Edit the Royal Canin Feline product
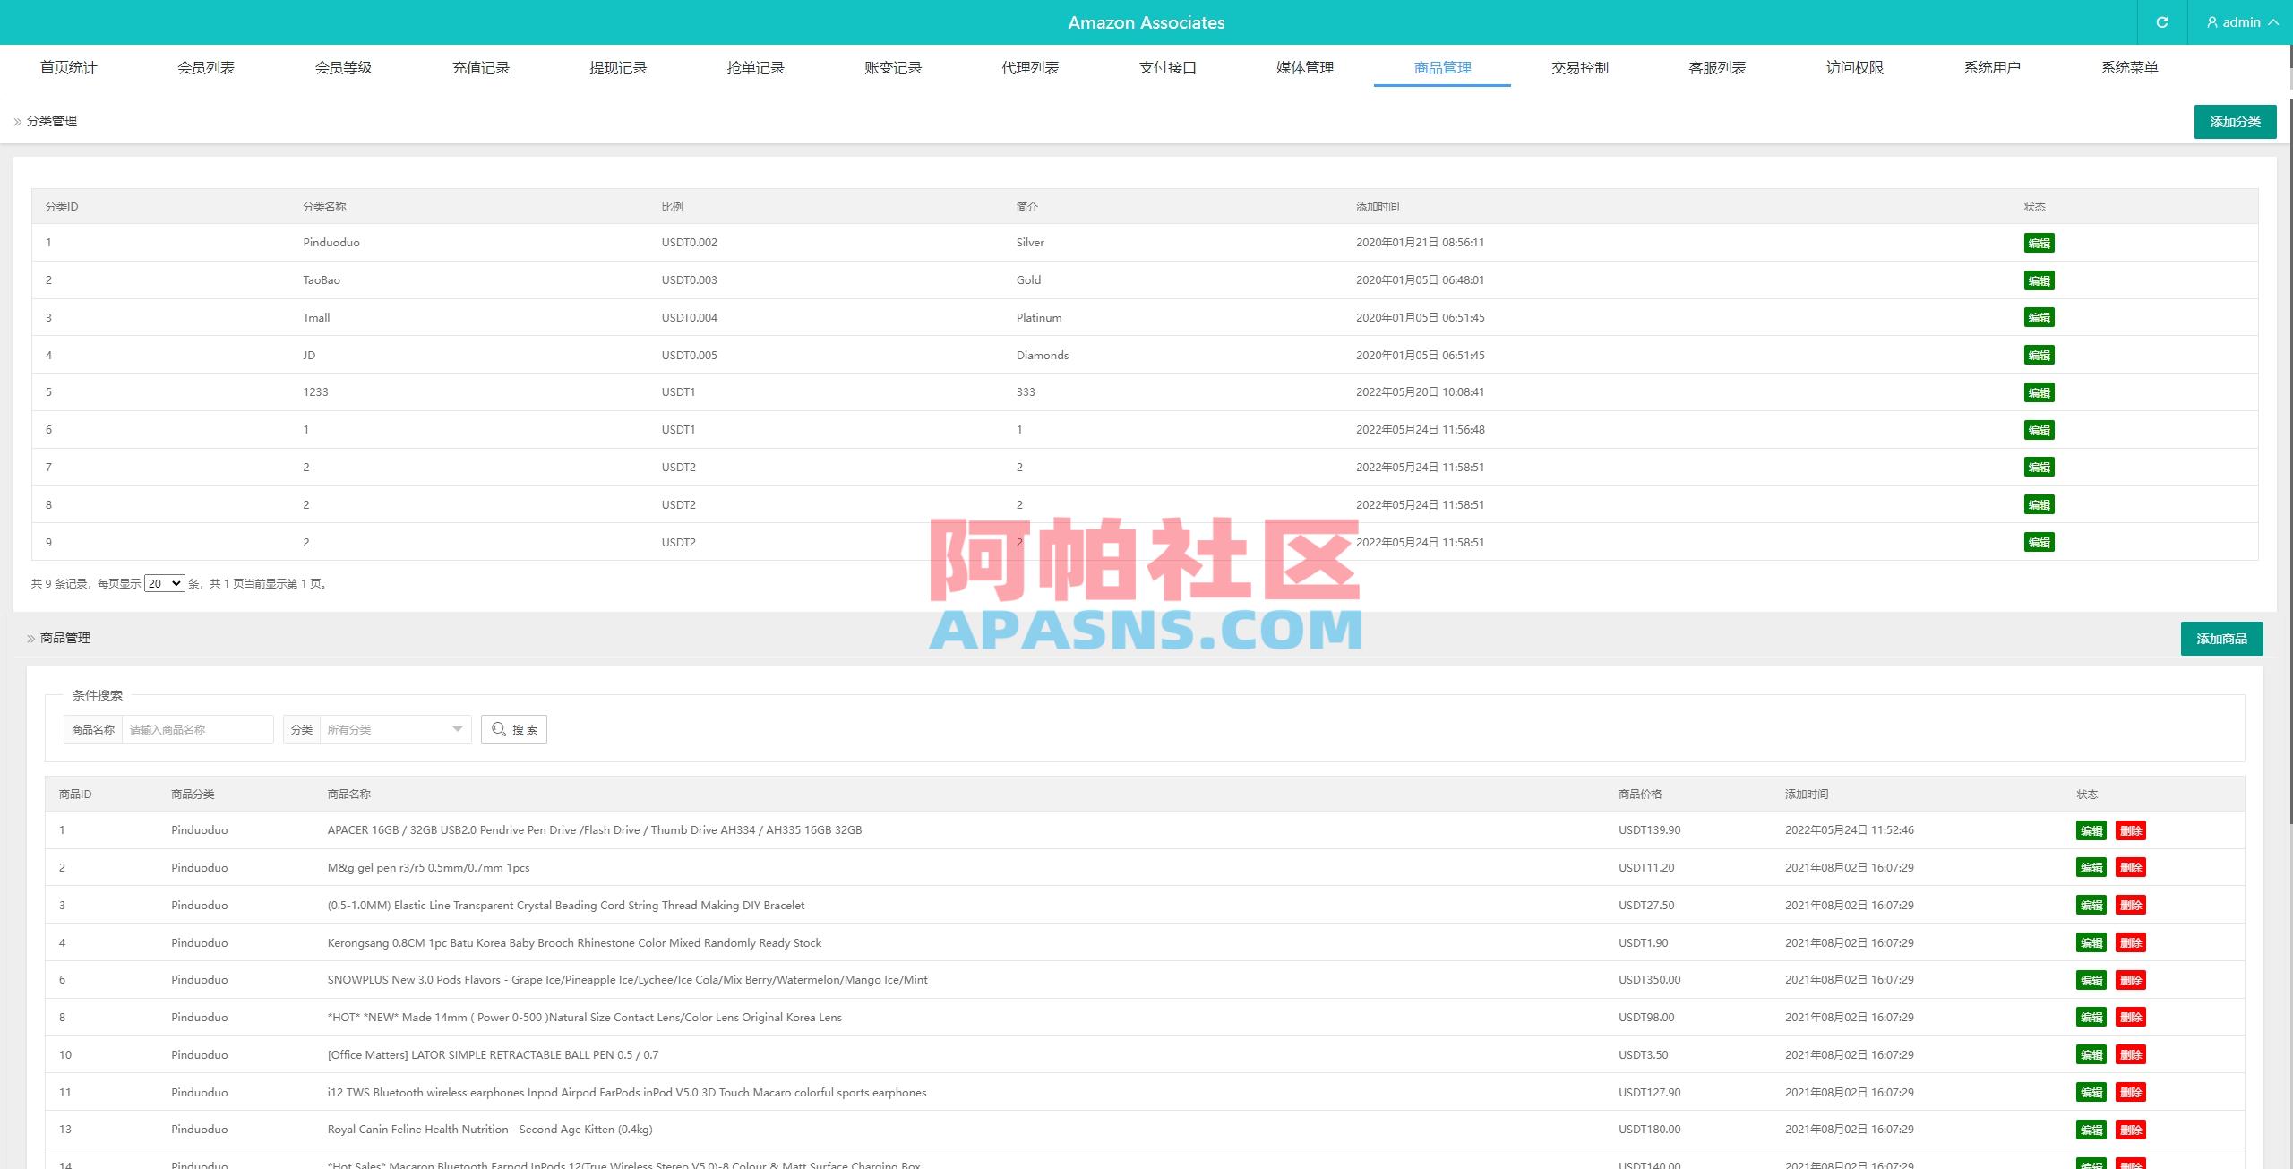The height and width of the screenshot is (1169, 2293). click(x=2091, y=1129)
